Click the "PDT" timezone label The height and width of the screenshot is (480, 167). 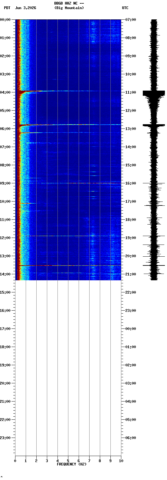(x=7, y=8)
